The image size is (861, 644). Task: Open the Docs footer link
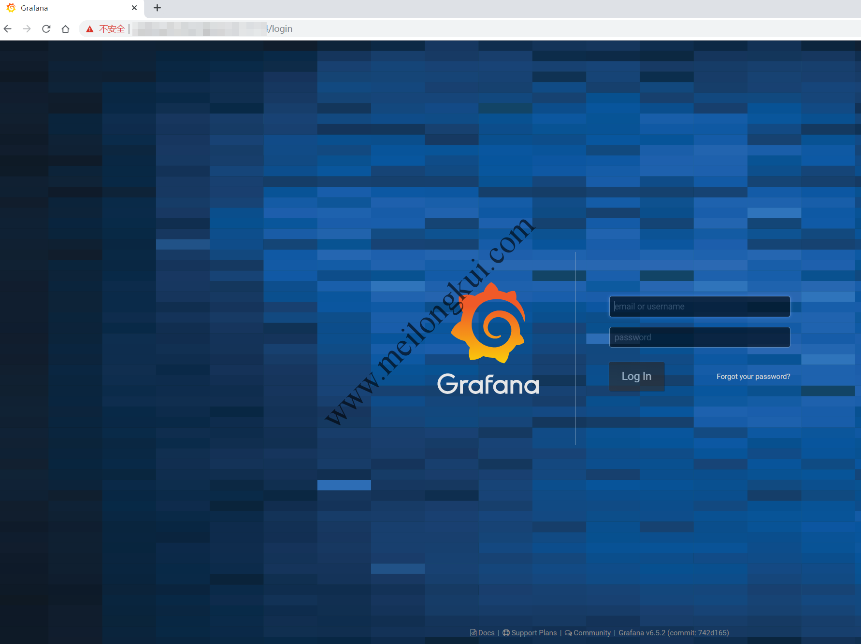pos(483,633)
